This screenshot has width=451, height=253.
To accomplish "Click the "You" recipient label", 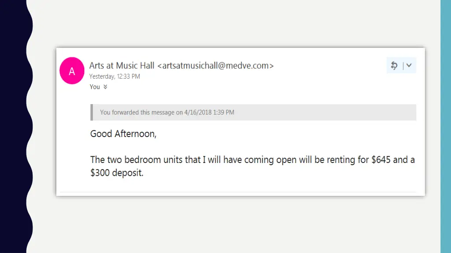I will [x=95, y=87].
